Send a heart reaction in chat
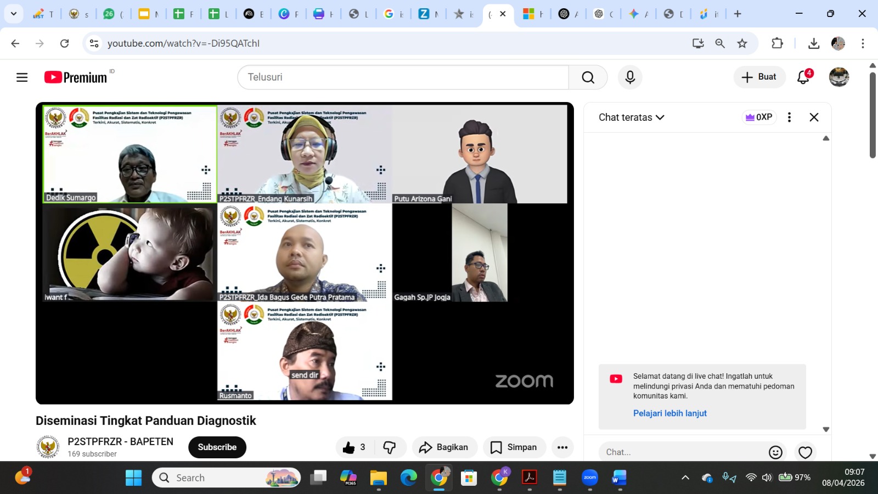Image resolution: width=878 pixels, height=494 pixels. [x=805, y=452]
